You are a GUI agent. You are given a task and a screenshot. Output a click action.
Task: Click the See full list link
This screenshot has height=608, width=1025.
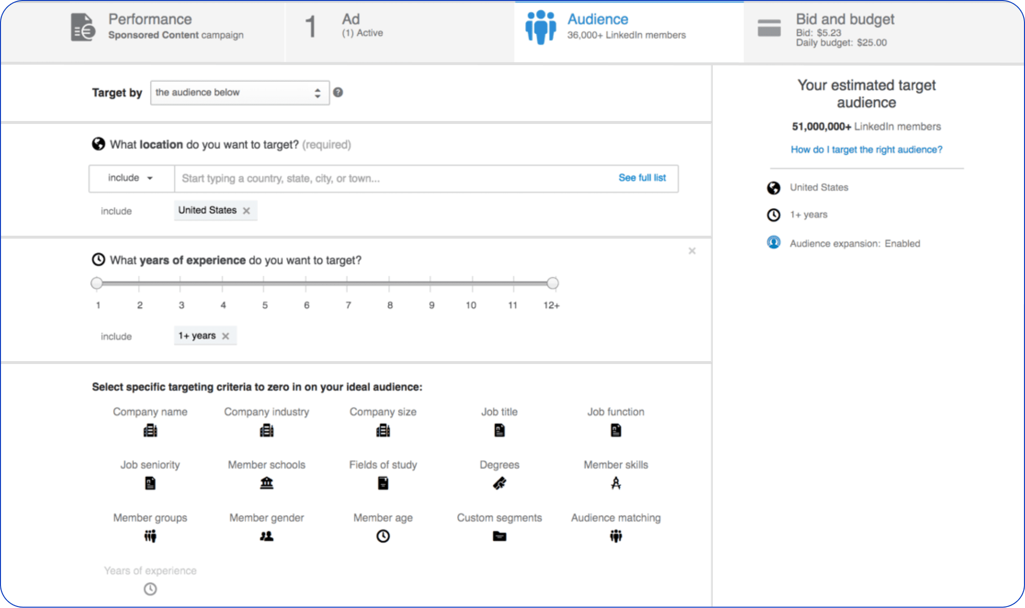coord(642,178)
